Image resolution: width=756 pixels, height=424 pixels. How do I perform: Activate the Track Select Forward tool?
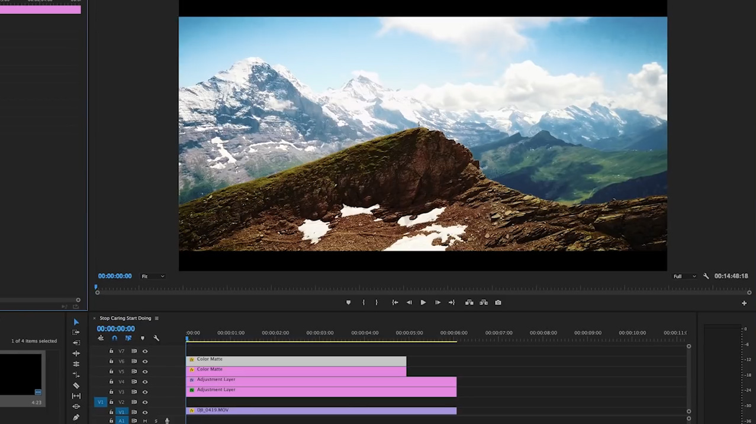point(76,332)
